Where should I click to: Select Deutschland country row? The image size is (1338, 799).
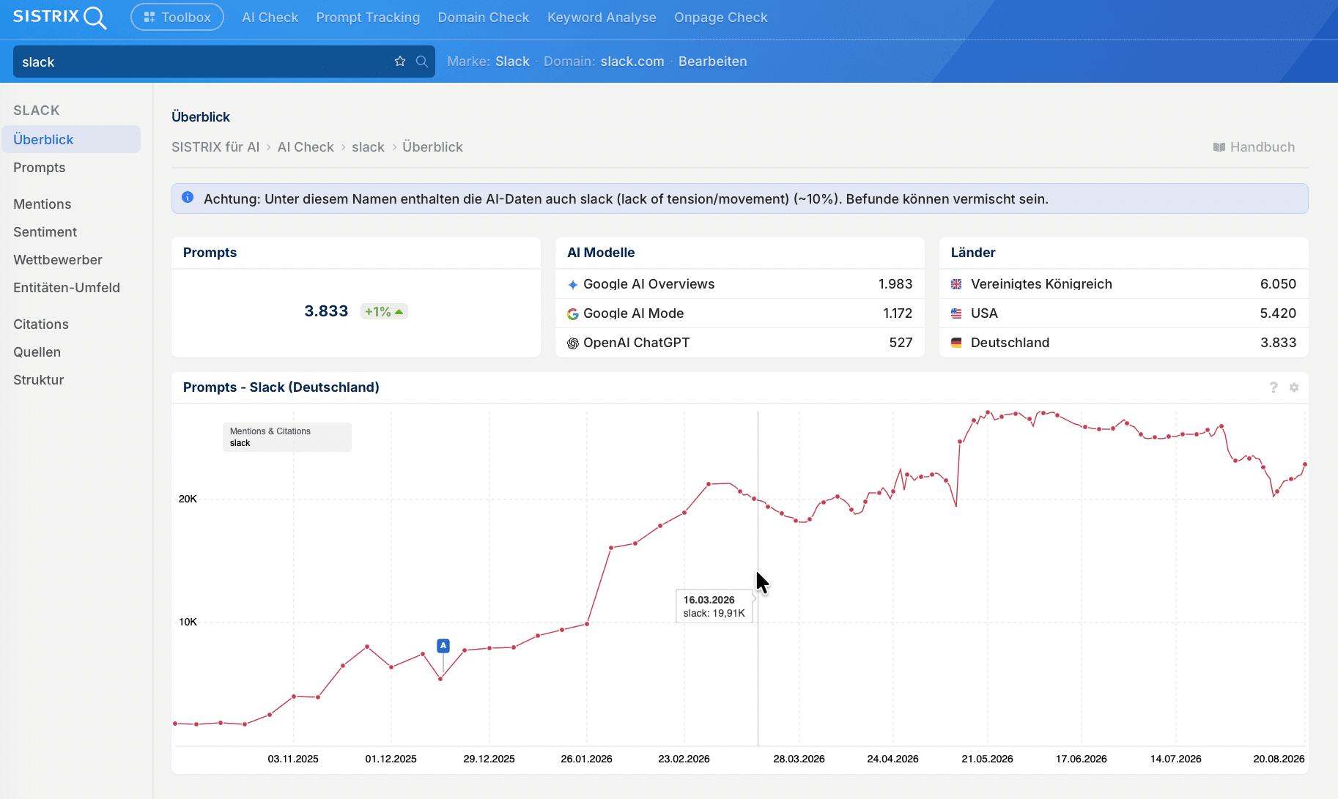(1124, 343)
